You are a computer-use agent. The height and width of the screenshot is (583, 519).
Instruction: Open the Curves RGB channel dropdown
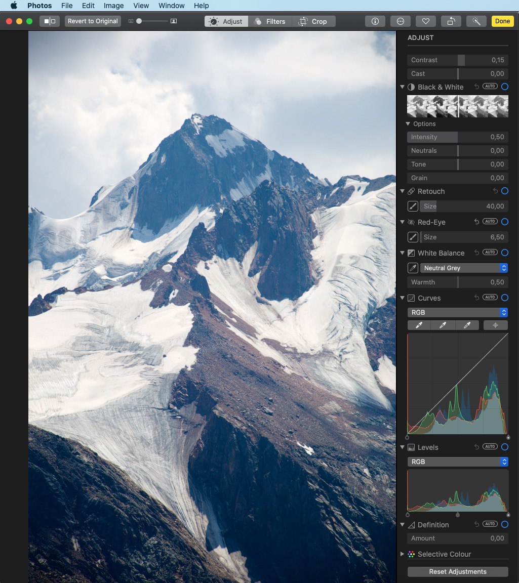458,312
